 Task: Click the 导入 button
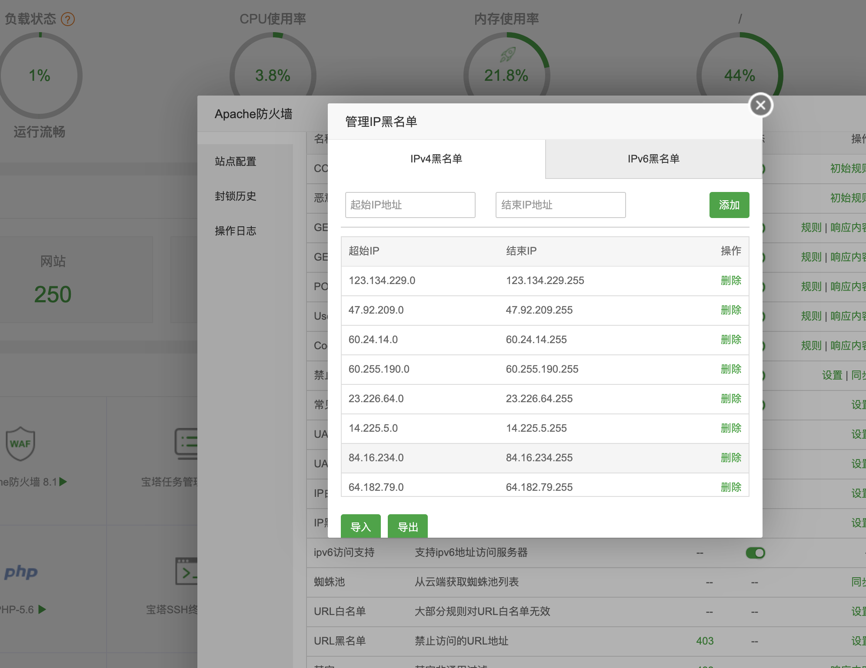[x=360, y=526]
